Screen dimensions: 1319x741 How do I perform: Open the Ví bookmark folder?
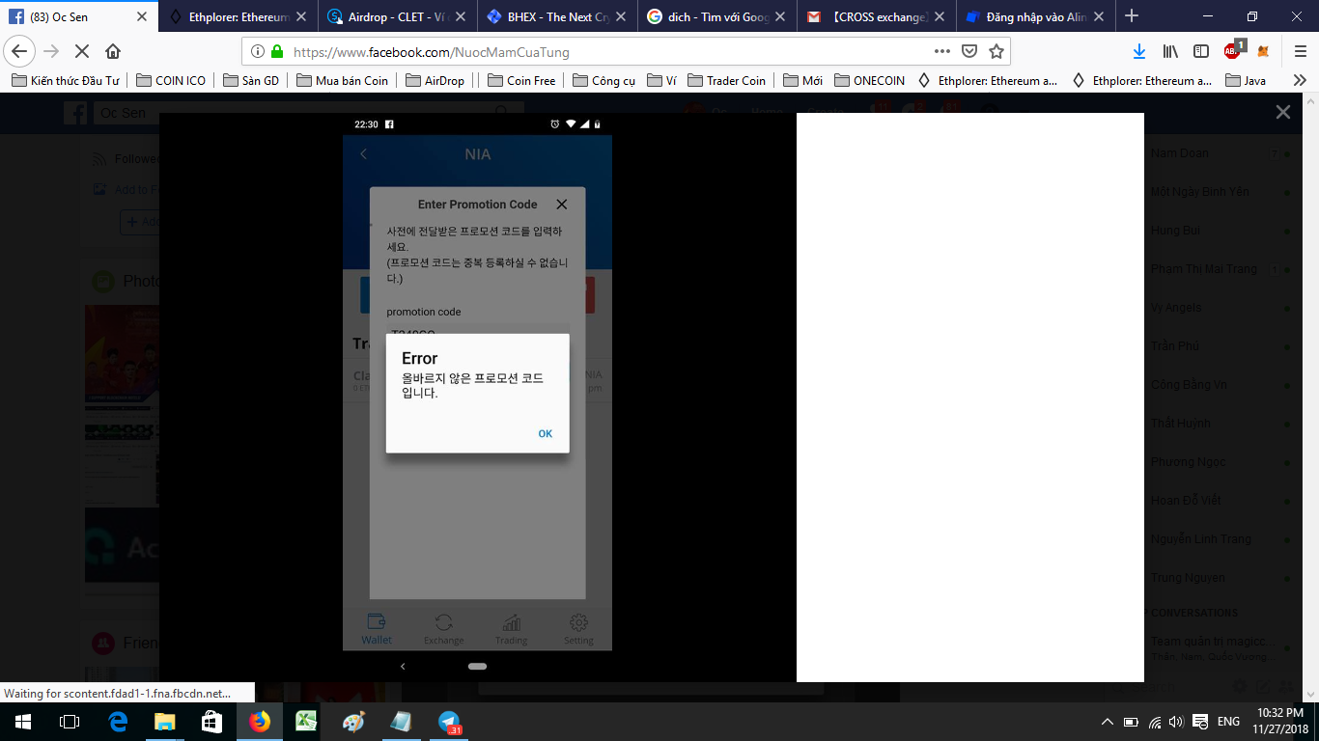pyautogui.click(x=661, y=81)
